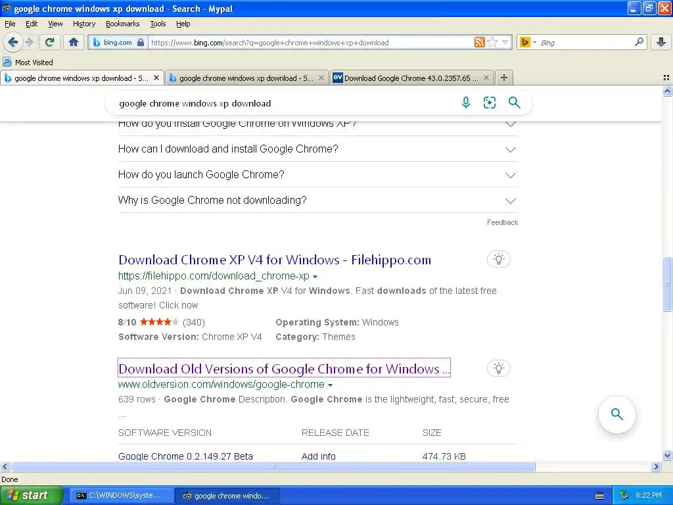Close the second Bing search tab
Screen dimensions: 673x505
click(321, 78)
